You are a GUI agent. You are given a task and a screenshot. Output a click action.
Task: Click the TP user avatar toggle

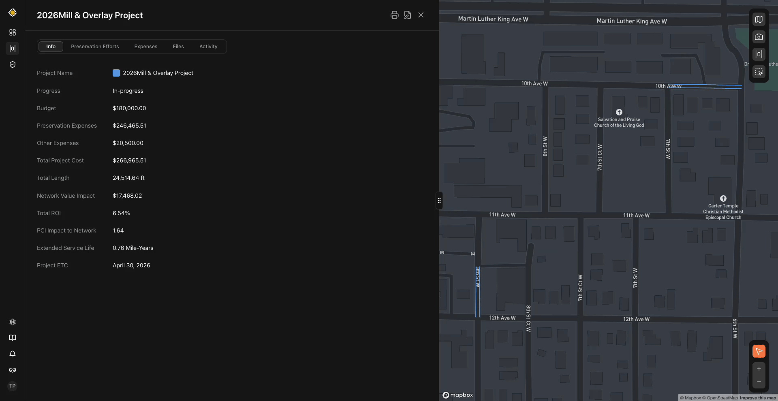click(x=13, y=386)
